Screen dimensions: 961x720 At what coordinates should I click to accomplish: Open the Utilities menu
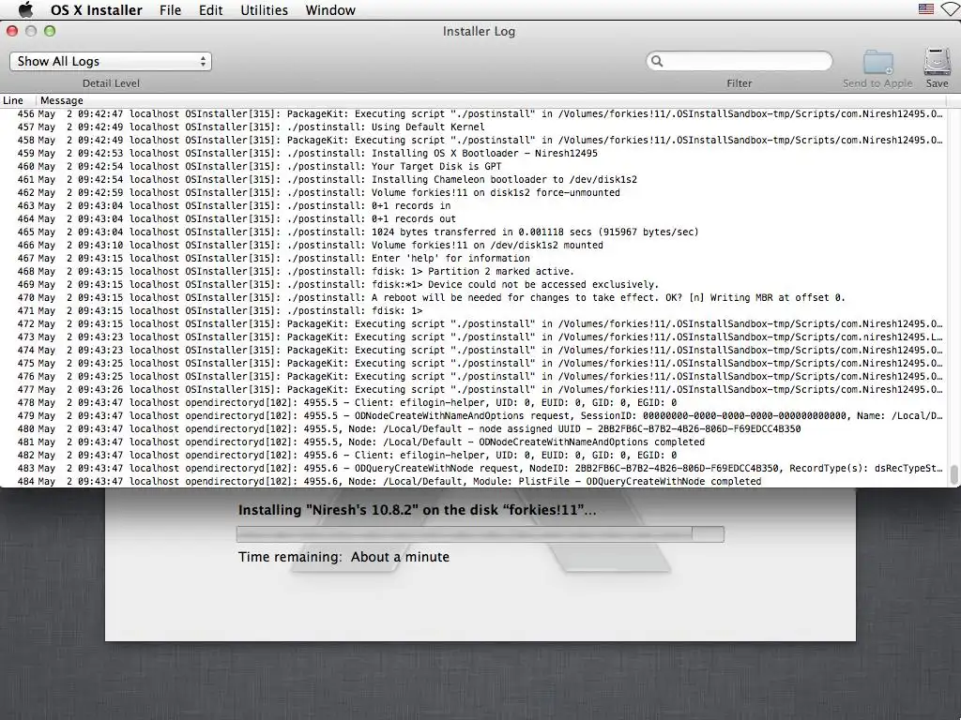pyautogui.click(x=264, y=10)
